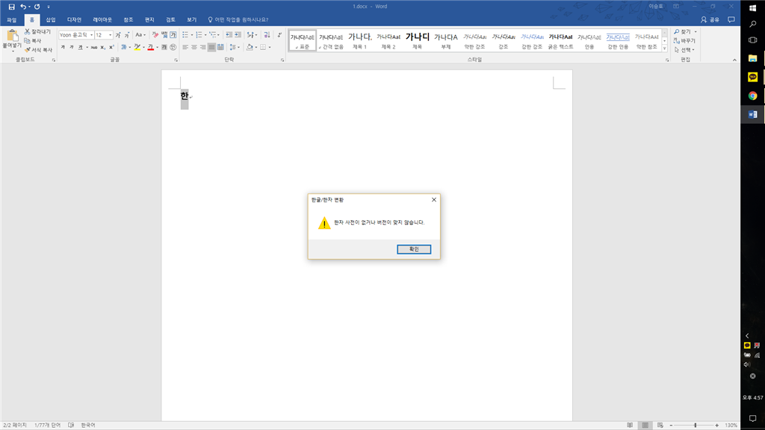This screenshot has width=765, height=430.
Task: Click the character border icon
Action: tap(173, 35)
